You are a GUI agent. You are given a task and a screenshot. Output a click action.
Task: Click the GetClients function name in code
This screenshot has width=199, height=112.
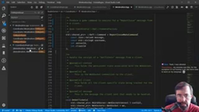(80, 100)
